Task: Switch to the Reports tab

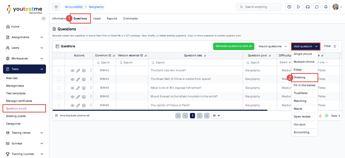Action: point(112,18)
